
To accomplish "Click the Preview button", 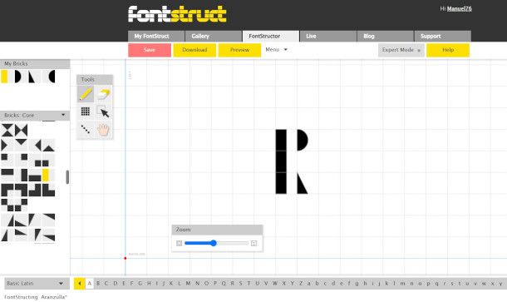I will [239, 50].
